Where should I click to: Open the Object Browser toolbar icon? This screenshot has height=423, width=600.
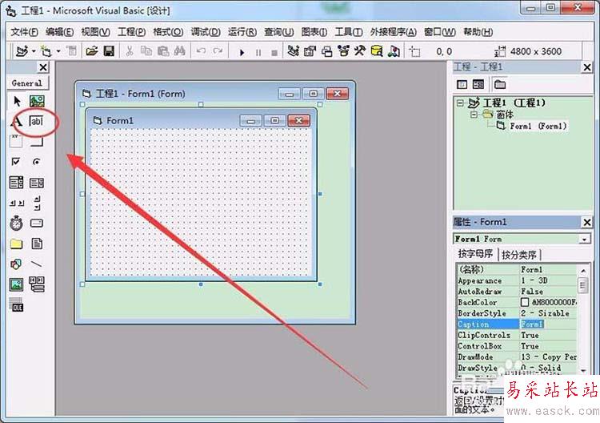tap(344, 51)
